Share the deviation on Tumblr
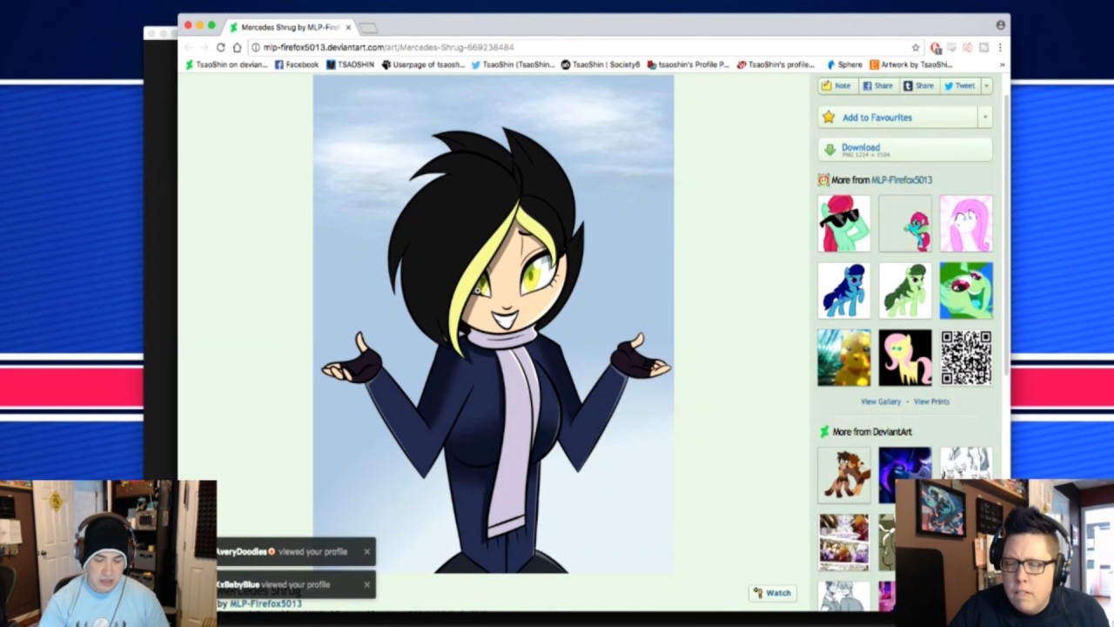The image size is (1114, 627). coord(918,85)
